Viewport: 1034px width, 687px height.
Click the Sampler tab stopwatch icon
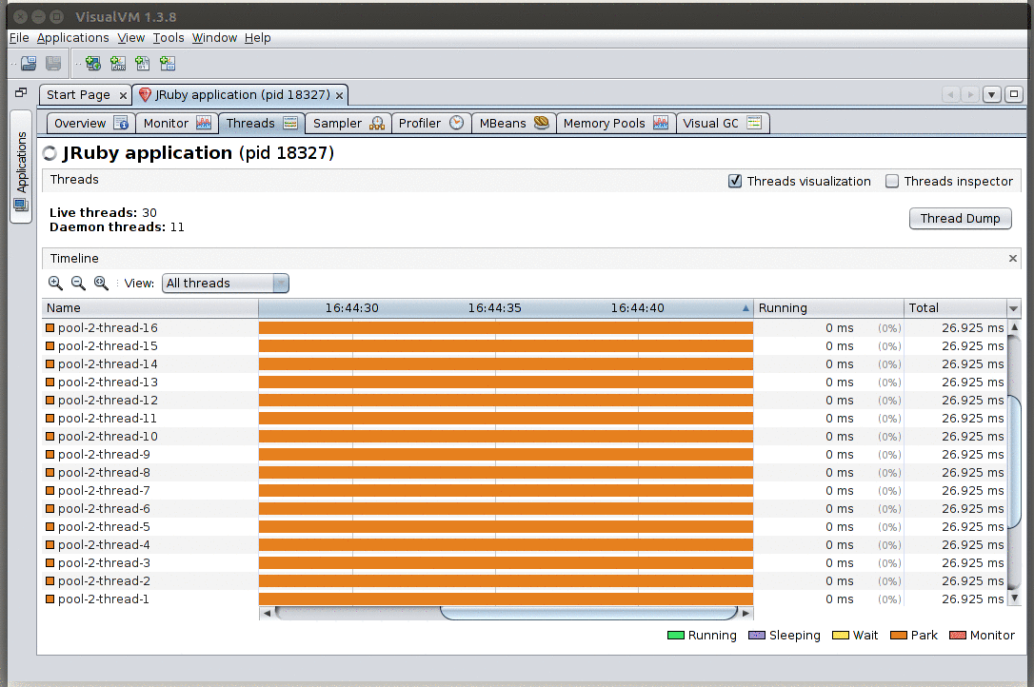376,124
